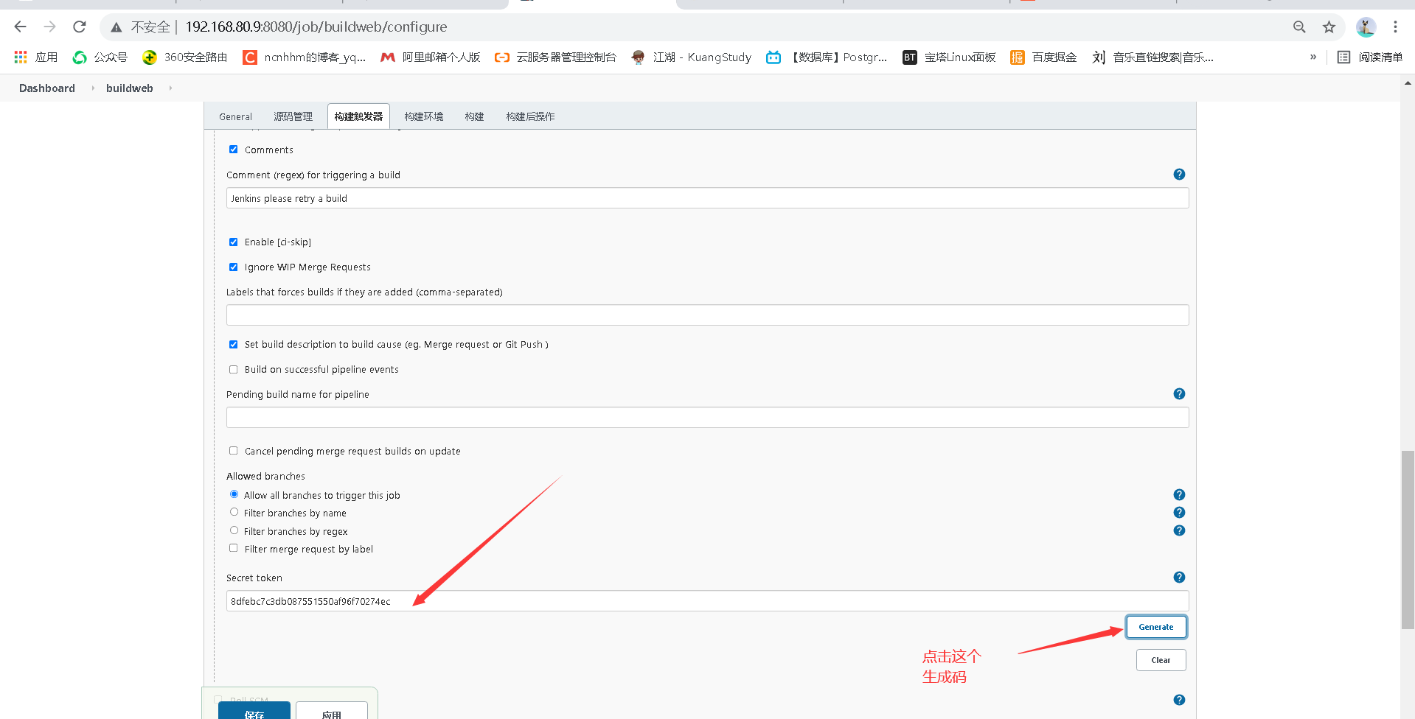Switch to the 构建后操作 tab
Screen dimensions: 1415x719
coord(529,116)
